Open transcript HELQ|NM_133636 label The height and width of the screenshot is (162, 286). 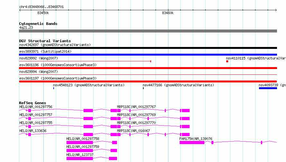(x=33, y=131)
